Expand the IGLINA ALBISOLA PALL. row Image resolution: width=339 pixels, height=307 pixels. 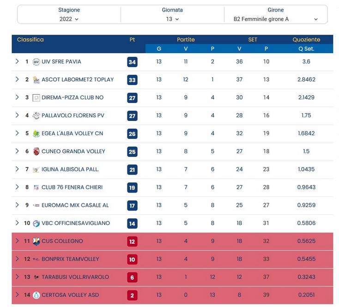(17, 169)
